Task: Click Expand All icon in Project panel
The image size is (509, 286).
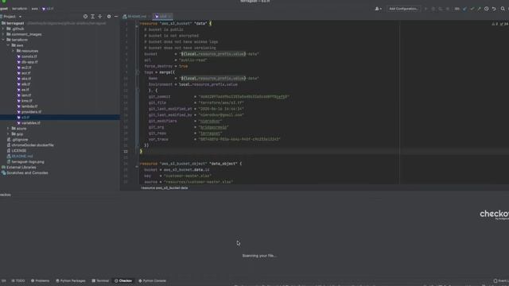Action: pyautogui.click(x=92, y=17)
